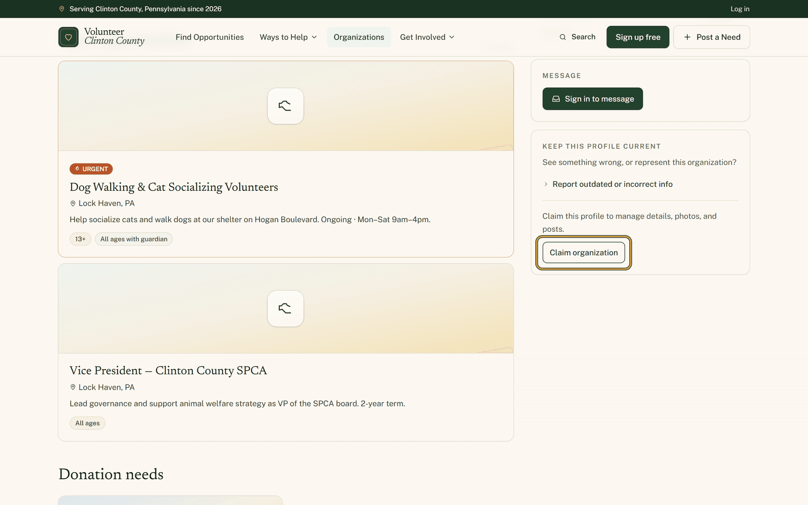Open the Get Involved menu
The image size is (808, 505).
pos(427,37)
